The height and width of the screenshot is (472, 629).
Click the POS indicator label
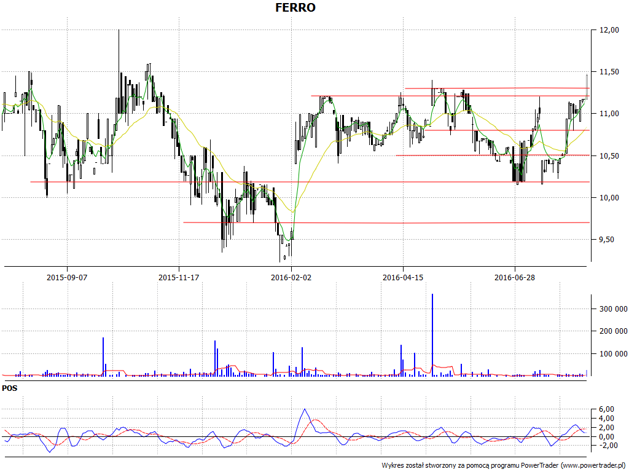[10, 388]
